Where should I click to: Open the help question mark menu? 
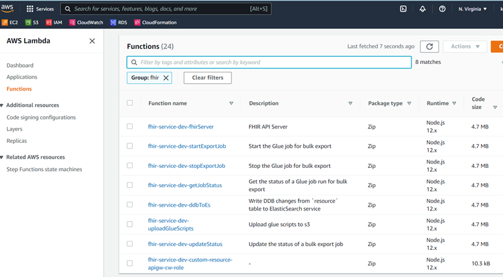[442, 9]
